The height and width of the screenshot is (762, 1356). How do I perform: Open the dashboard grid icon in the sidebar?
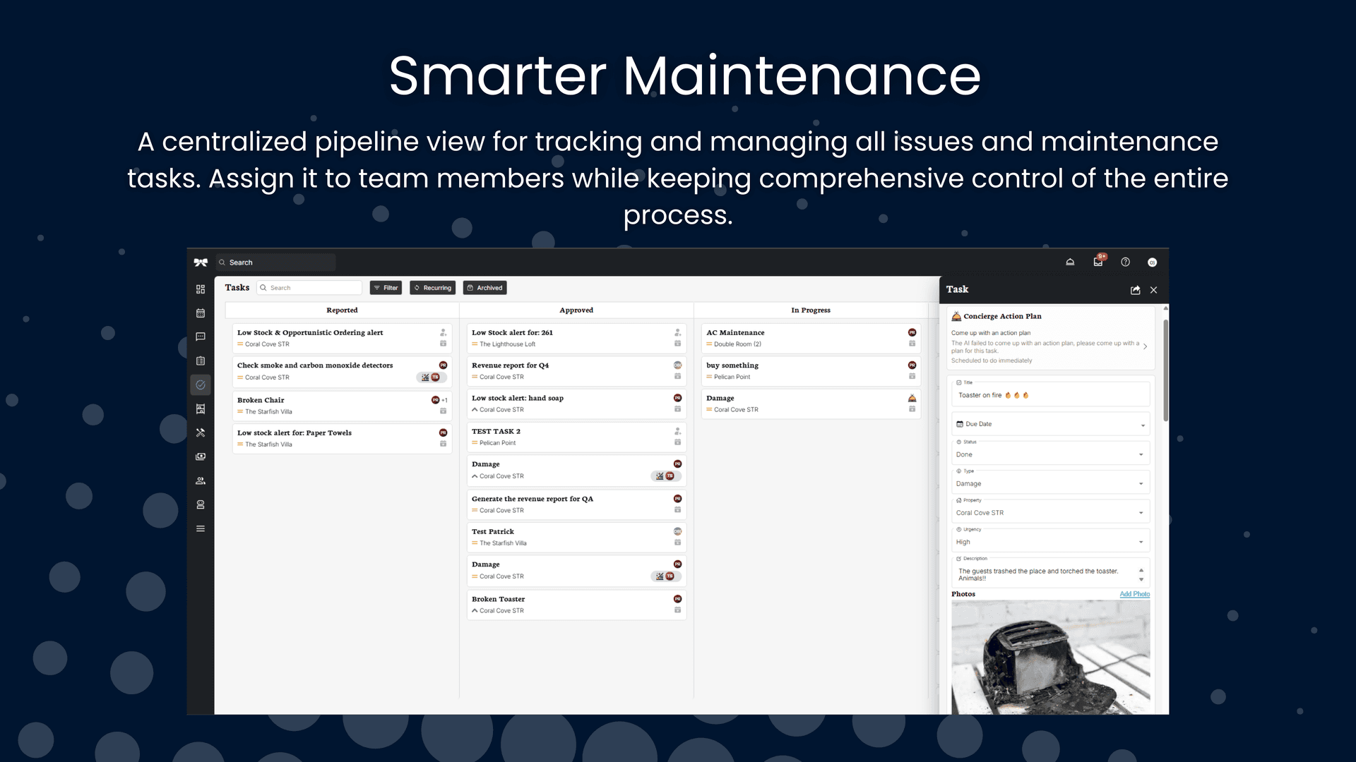tap(201, 289)
